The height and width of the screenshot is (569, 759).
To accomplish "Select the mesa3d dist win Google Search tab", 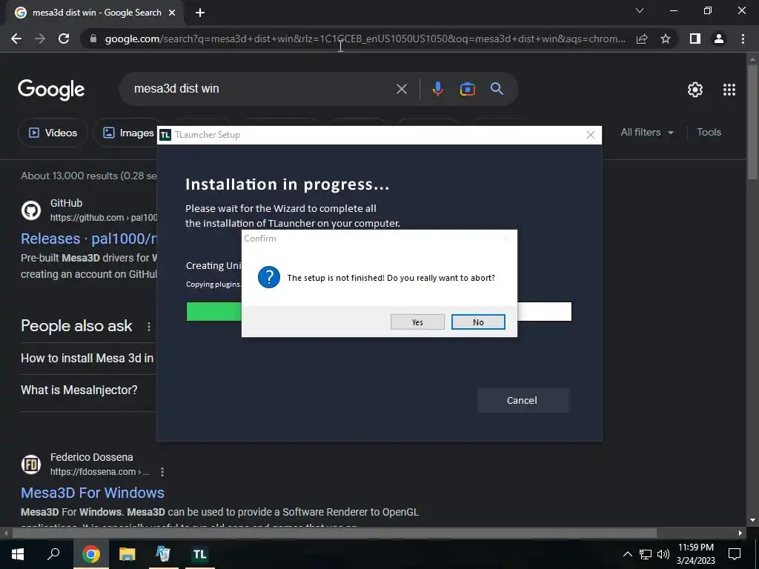I will click(96, 13).
